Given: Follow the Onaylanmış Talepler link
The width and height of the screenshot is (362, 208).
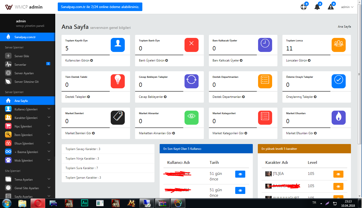Looking at the screenshot, I should coord(301,97).
